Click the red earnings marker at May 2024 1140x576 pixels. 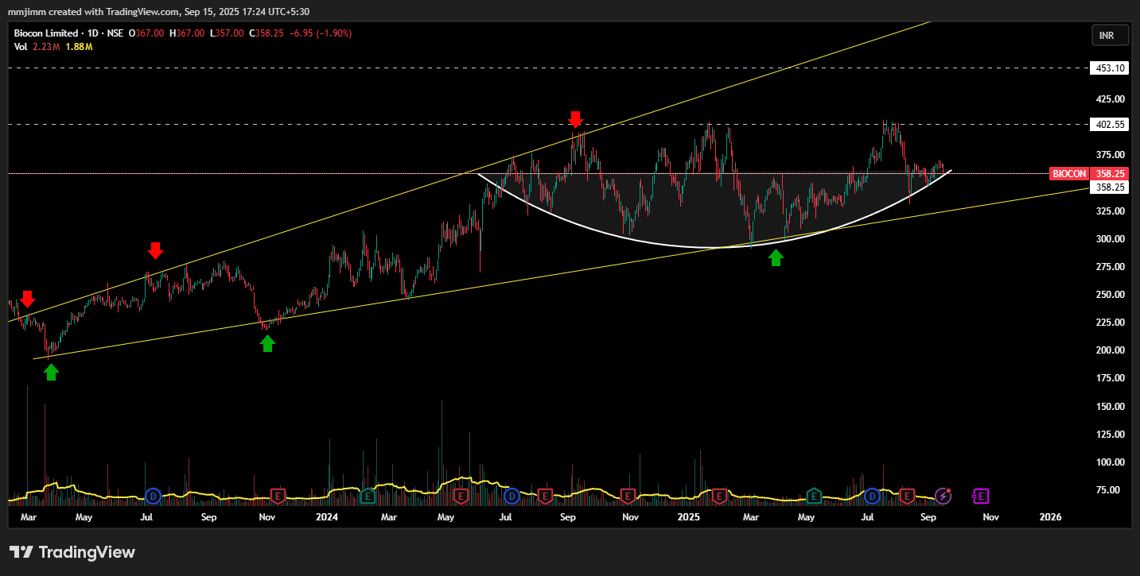pos(460,496)
